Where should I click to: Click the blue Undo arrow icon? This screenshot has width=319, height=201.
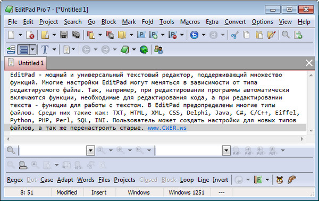(x=194, y=35)
